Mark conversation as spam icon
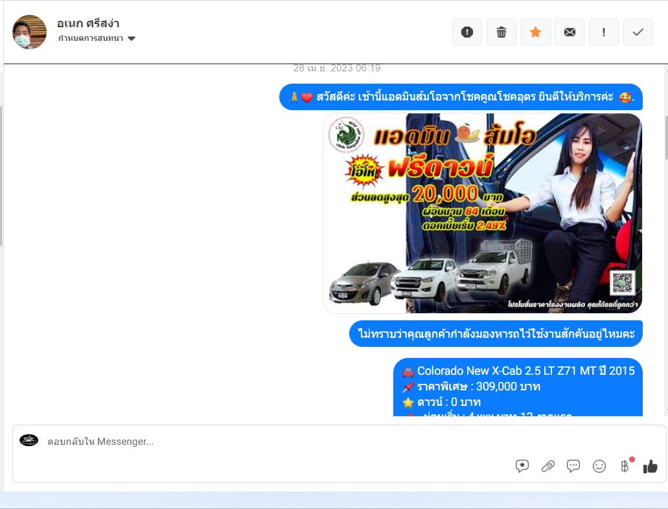The width and height of the screenshot is (668, 509). tap(467, 32)
